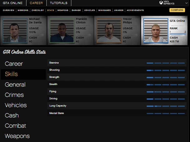The image size is (190, 142).
Task: Click the Driving skill progress bar
Action: coord(166,99)
